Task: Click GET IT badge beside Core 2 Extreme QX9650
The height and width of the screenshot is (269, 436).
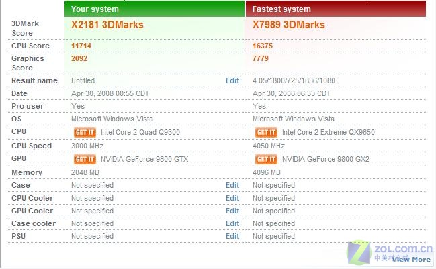Action: point(266,132)
